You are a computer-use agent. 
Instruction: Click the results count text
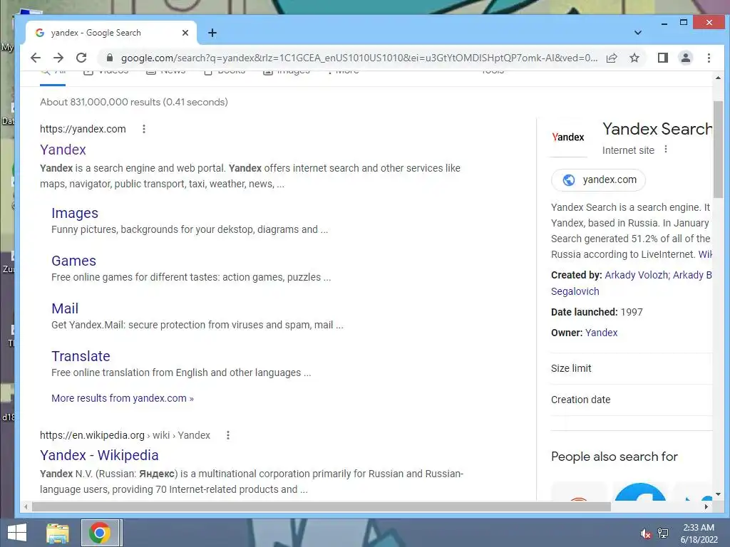(x=134, y=102)
